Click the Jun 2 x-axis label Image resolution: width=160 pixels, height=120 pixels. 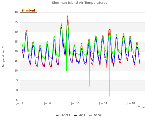[x=20, y=103]
